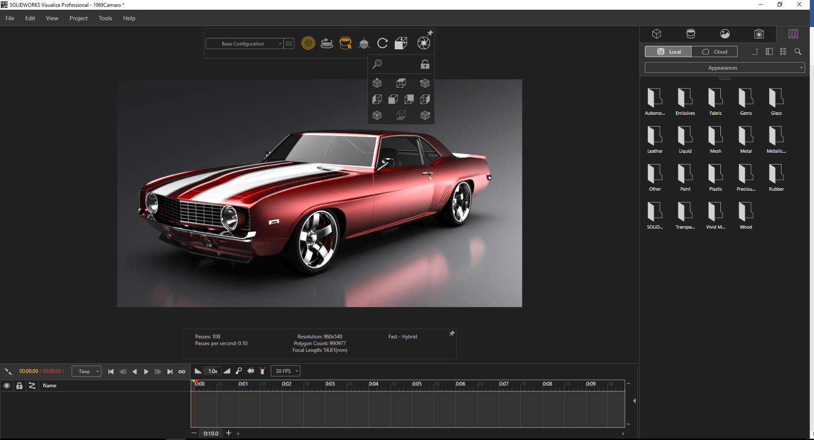
Task: Open the Paint folder
Action: coord(685,177)
